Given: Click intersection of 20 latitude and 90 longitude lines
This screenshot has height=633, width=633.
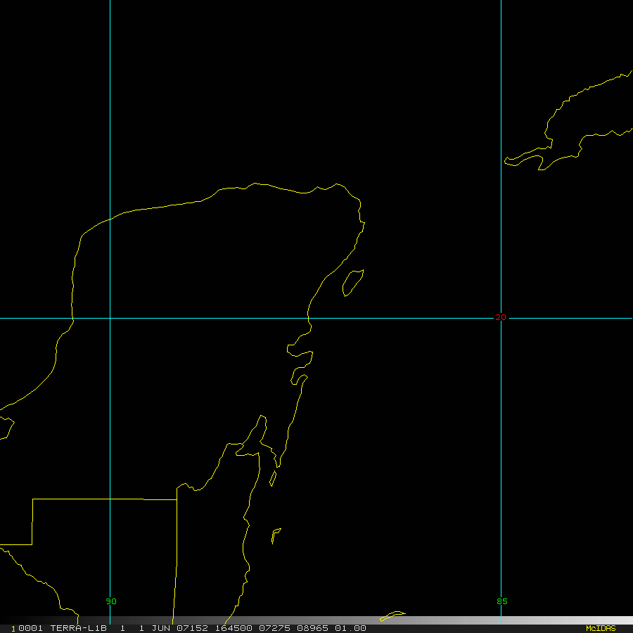Looking at the screenshot, I should pyautogui.click(x=110, y=318).
